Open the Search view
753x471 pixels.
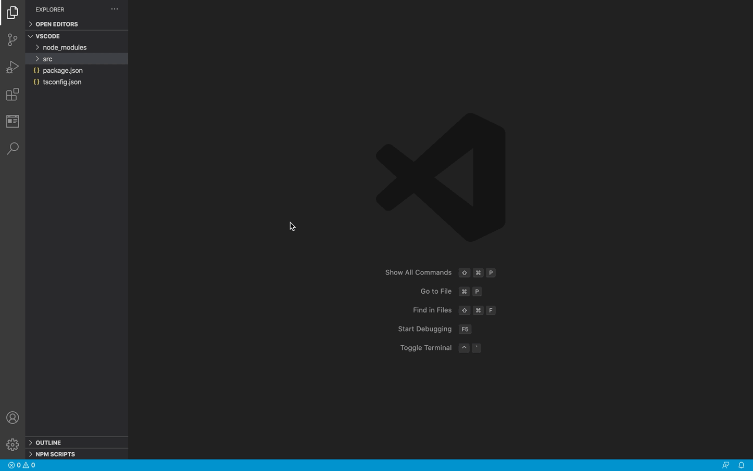(x=12, y=149)
